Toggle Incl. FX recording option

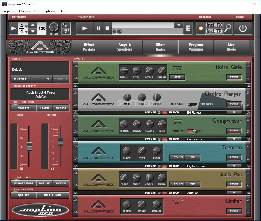[214, 25]
